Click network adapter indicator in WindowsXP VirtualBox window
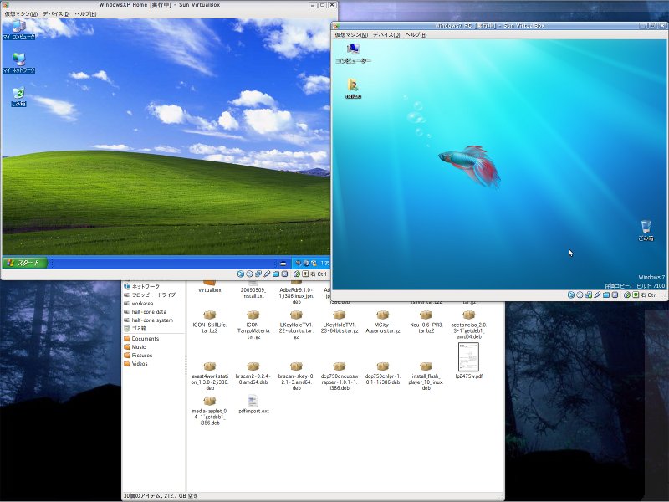 pyautogui.click(x=258, y=274)
